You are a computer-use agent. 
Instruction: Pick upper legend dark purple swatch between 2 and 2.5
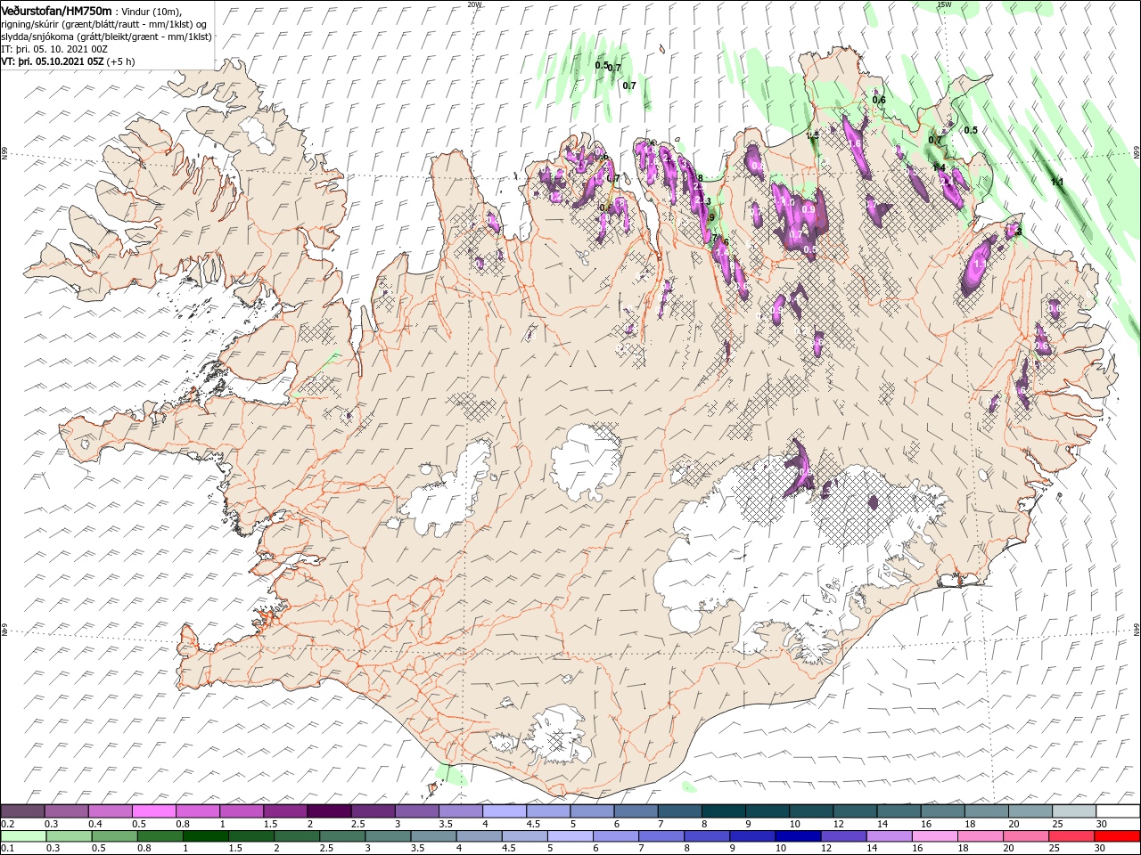329,811
